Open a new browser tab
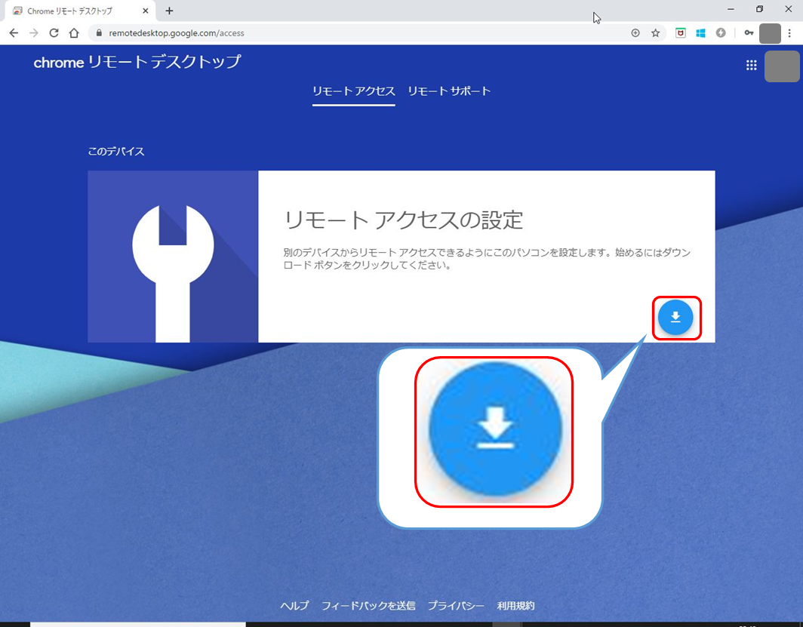Screen dimensions: 803x627 (169, 11)
